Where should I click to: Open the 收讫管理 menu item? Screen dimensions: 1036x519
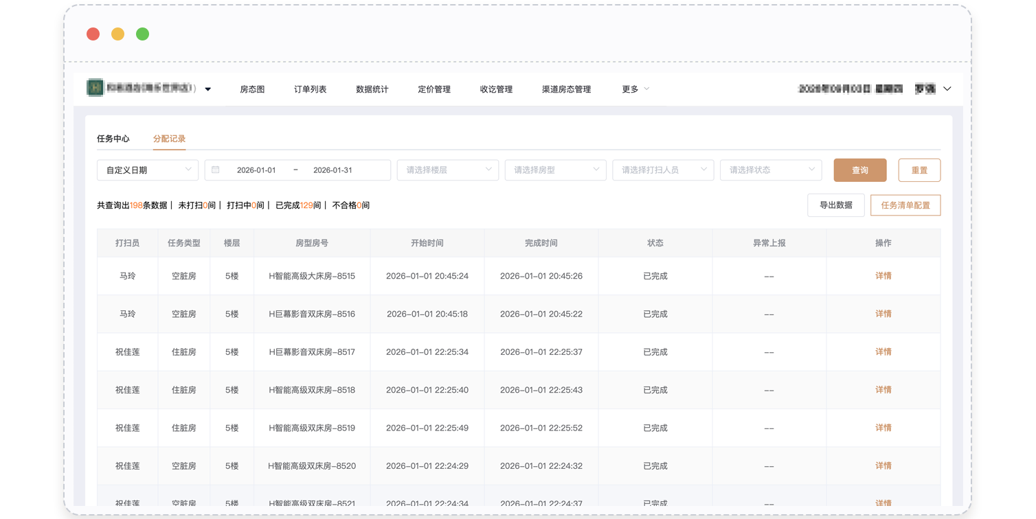(496, 89)
